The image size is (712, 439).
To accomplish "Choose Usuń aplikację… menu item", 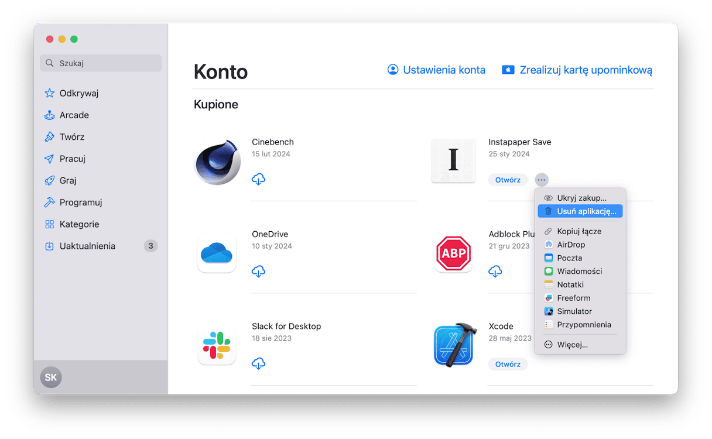I will pyautogui.click(x=580, y=211).
